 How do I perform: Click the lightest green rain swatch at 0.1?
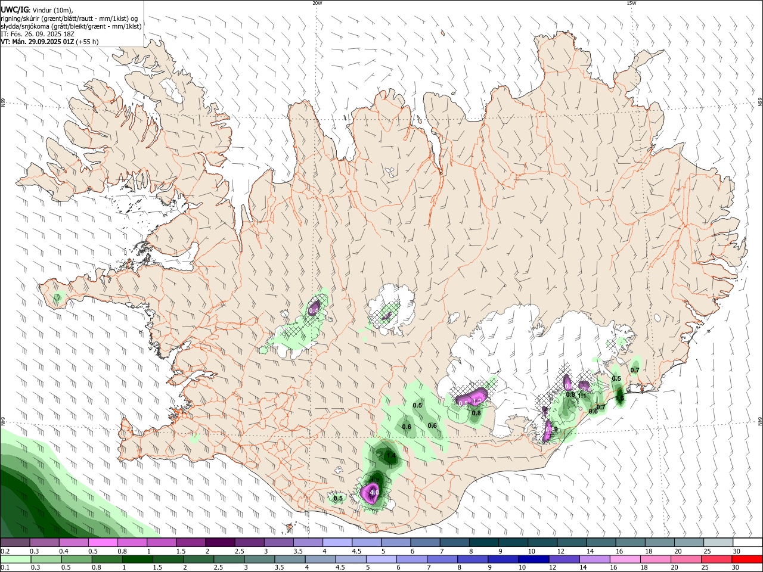click(15, 559)
